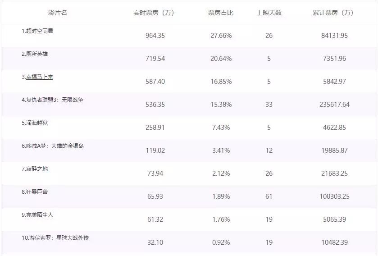This screenshot has height=256, width=378.
Task: Click the 影片名 column header
Action: pos(57,13)
